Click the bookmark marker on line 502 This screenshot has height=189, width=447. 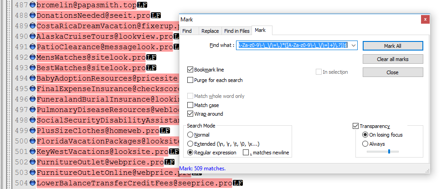tap(33, 162)
